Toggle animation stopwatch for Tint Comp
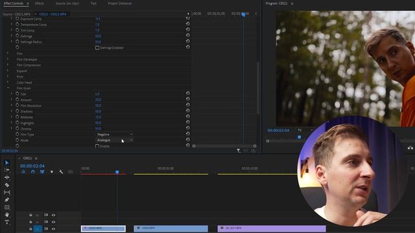415x233 pixels. pos(18,30)
